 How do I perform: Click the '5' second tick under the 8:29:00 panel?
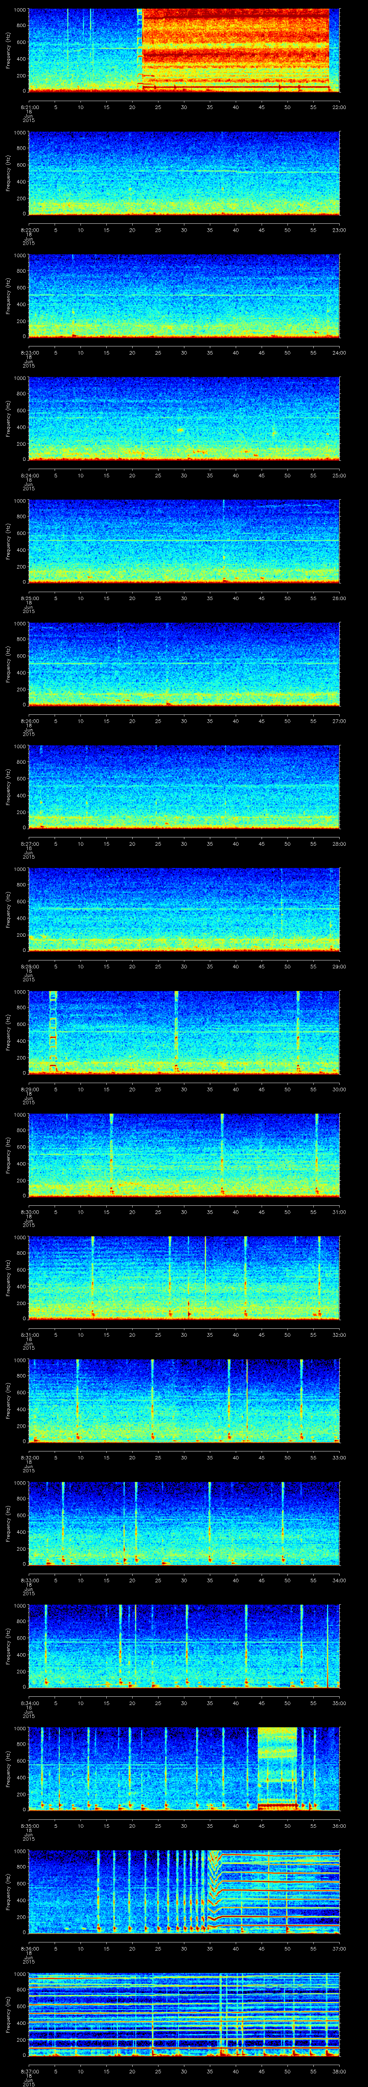pos(55,1089)
